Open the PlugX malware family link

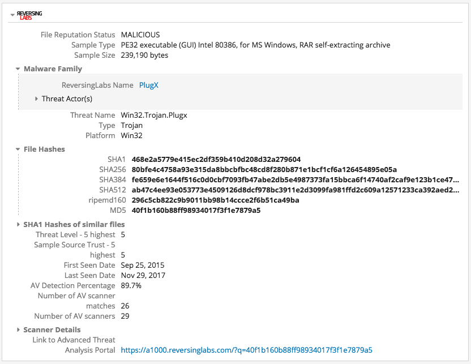coord(150,85)
